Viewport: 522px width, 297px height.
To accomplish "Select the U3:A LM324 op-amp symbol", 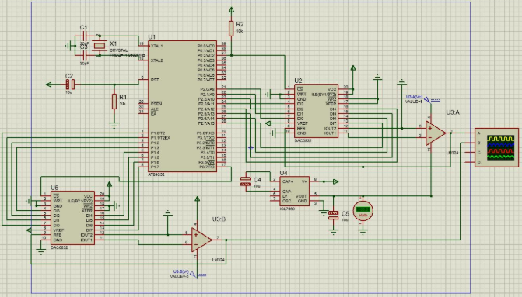I will (x=436, y=133).
